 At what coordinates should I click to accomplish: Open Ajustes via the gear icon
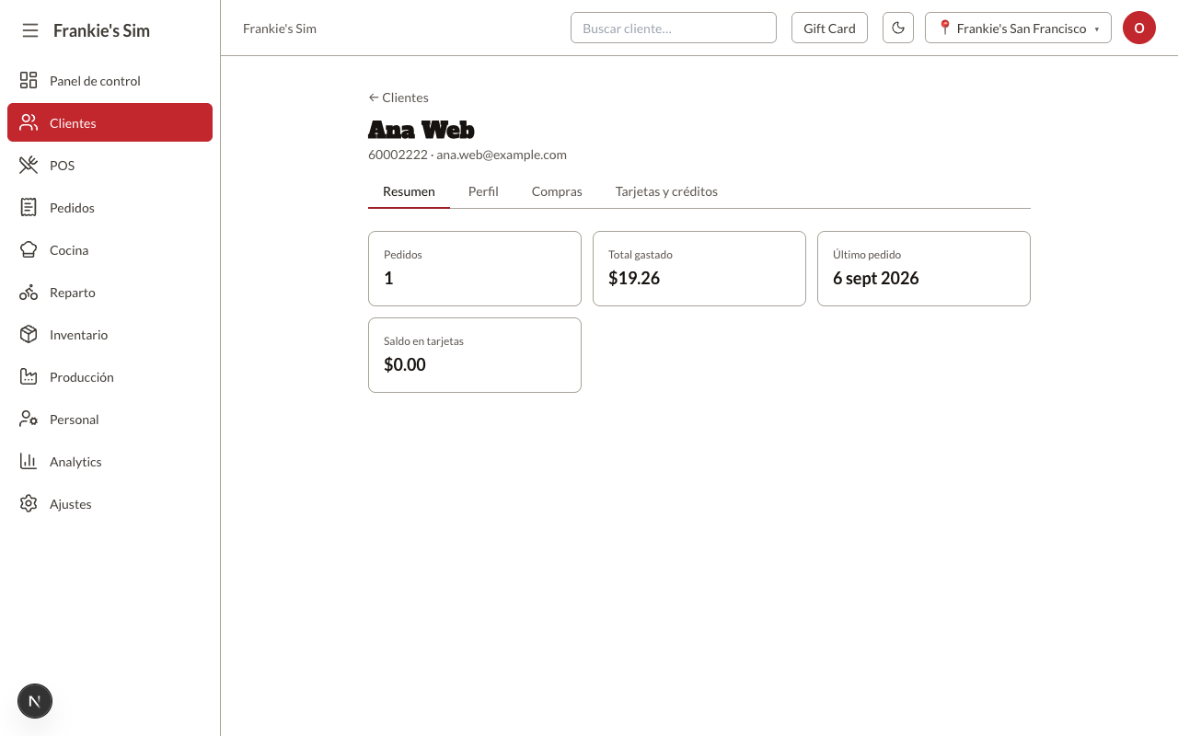(29, 503)
